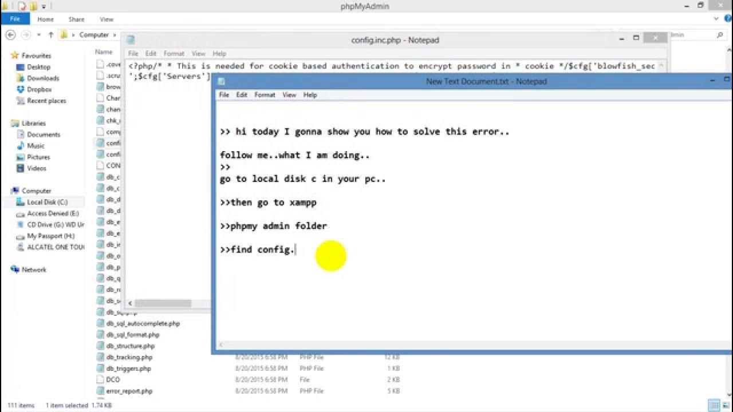Expand the Explorer ribbon chevron
The height and width of the screenshot is (412, 733).
pyautogui.click(x=717, y=19)
